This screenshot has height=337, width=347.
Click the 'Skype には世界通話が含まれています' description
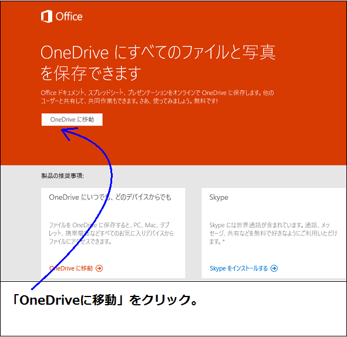pyautogui.click(x=273, y=233)
